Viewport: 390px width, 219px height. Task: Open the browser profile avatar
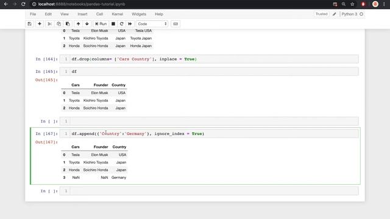click(x=375, y=4)
